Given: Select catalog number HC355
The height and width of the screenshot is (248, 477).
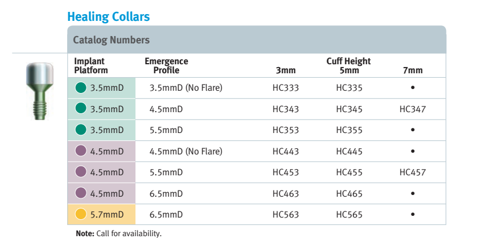Looking at the screenshot, I should coord(349,130).
